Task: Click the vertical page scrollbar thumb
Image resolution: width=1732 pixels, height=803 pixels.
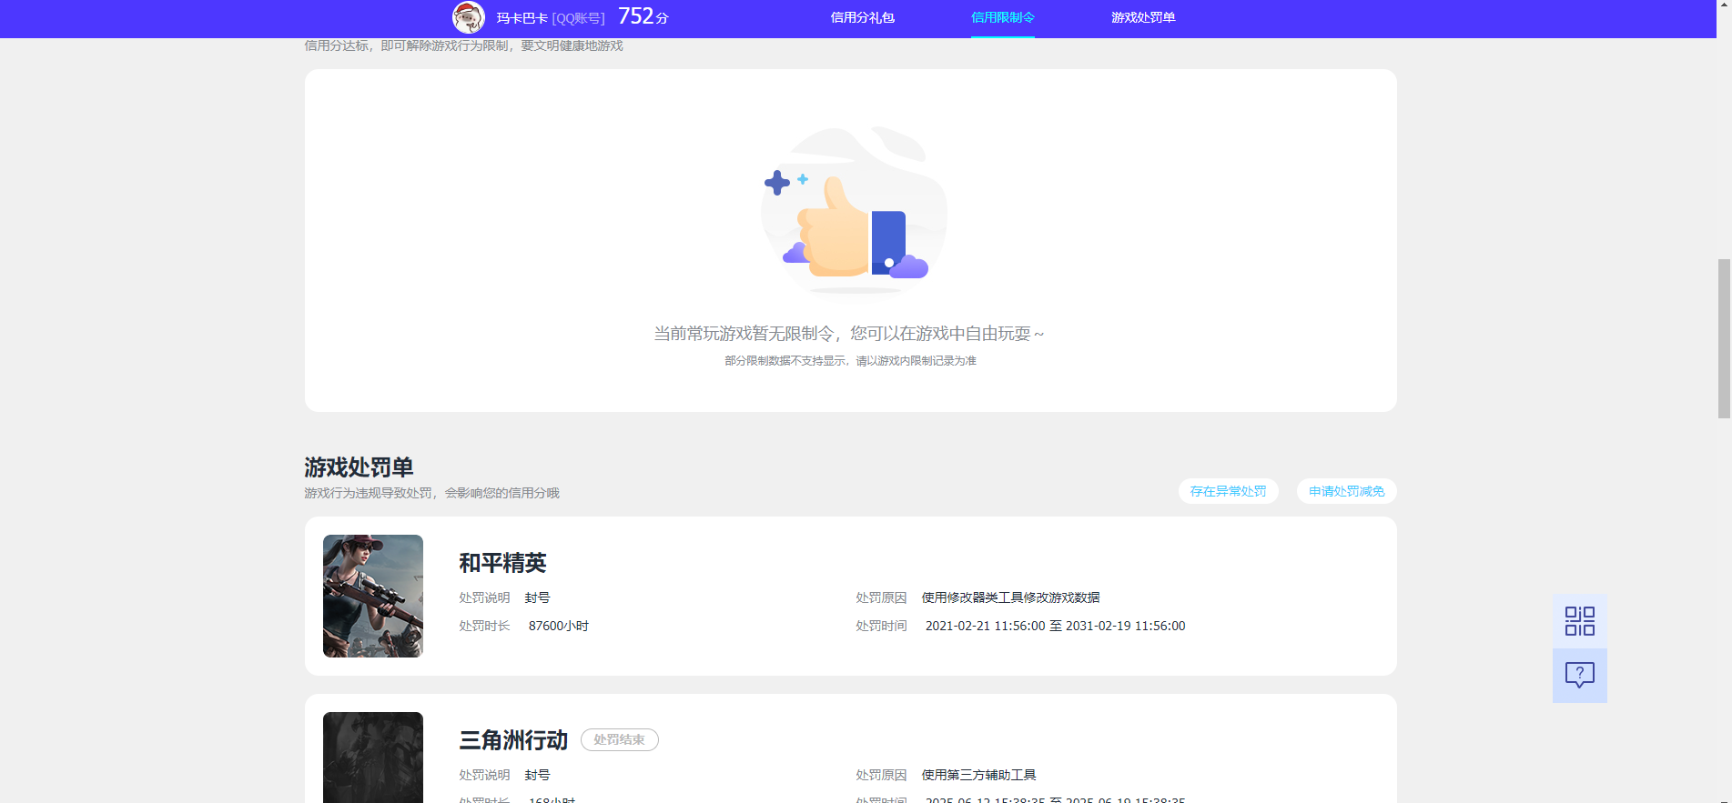Action: click(1724, 338)
